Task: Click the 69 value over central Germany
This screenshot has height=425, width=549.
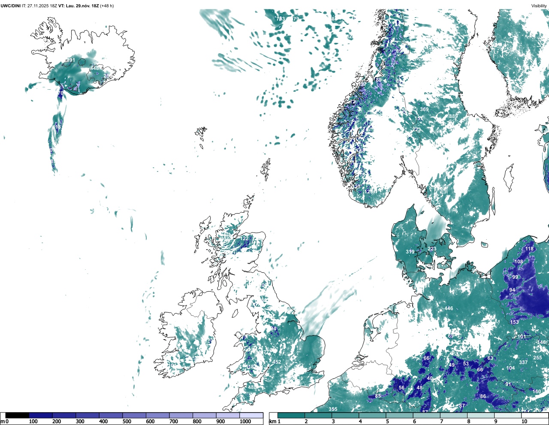Action: coord(451,336)
